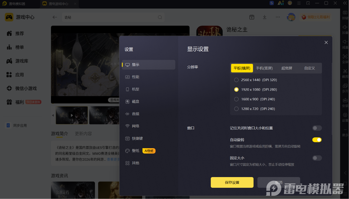
Task: Click the back arrow in game center
Action: tap(55, 17)
